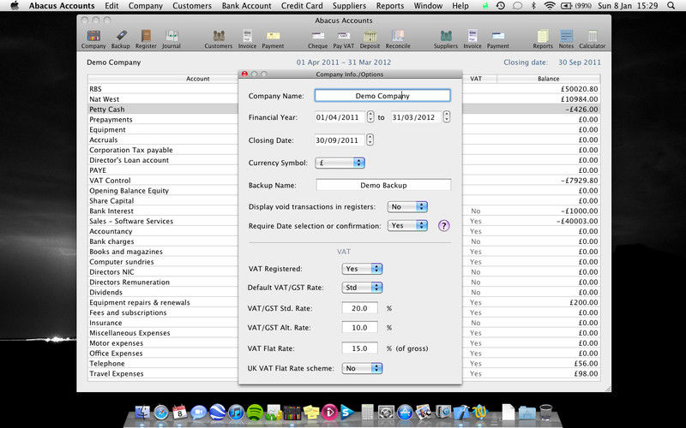The width and height of the screenshot is (686, 428).
Task: Click the Backup toolbar icon
Action: [120, 39]
